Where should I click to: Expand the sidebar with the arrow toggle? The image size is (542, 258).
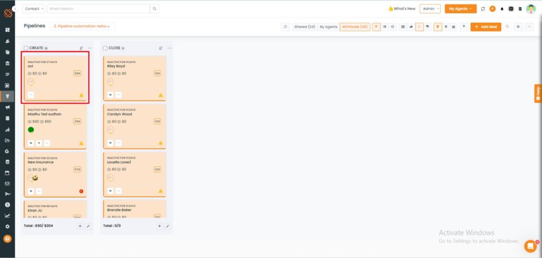point(15,8)
